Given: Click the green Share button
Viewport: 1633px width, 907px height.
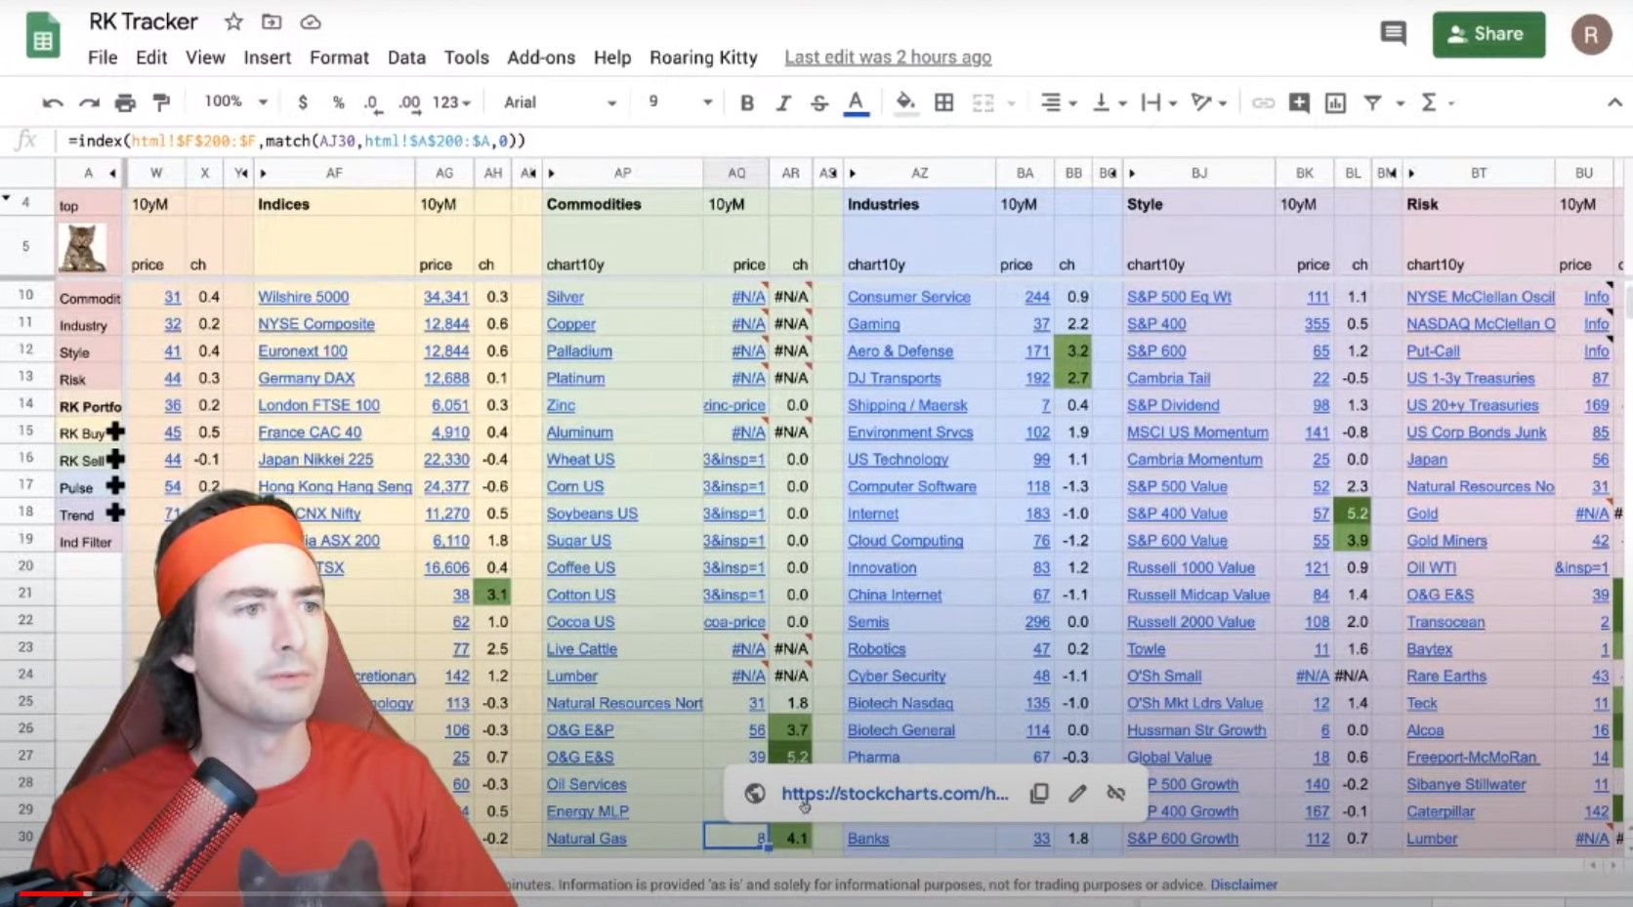Looking at the screenshot, I should point(1488,34).
